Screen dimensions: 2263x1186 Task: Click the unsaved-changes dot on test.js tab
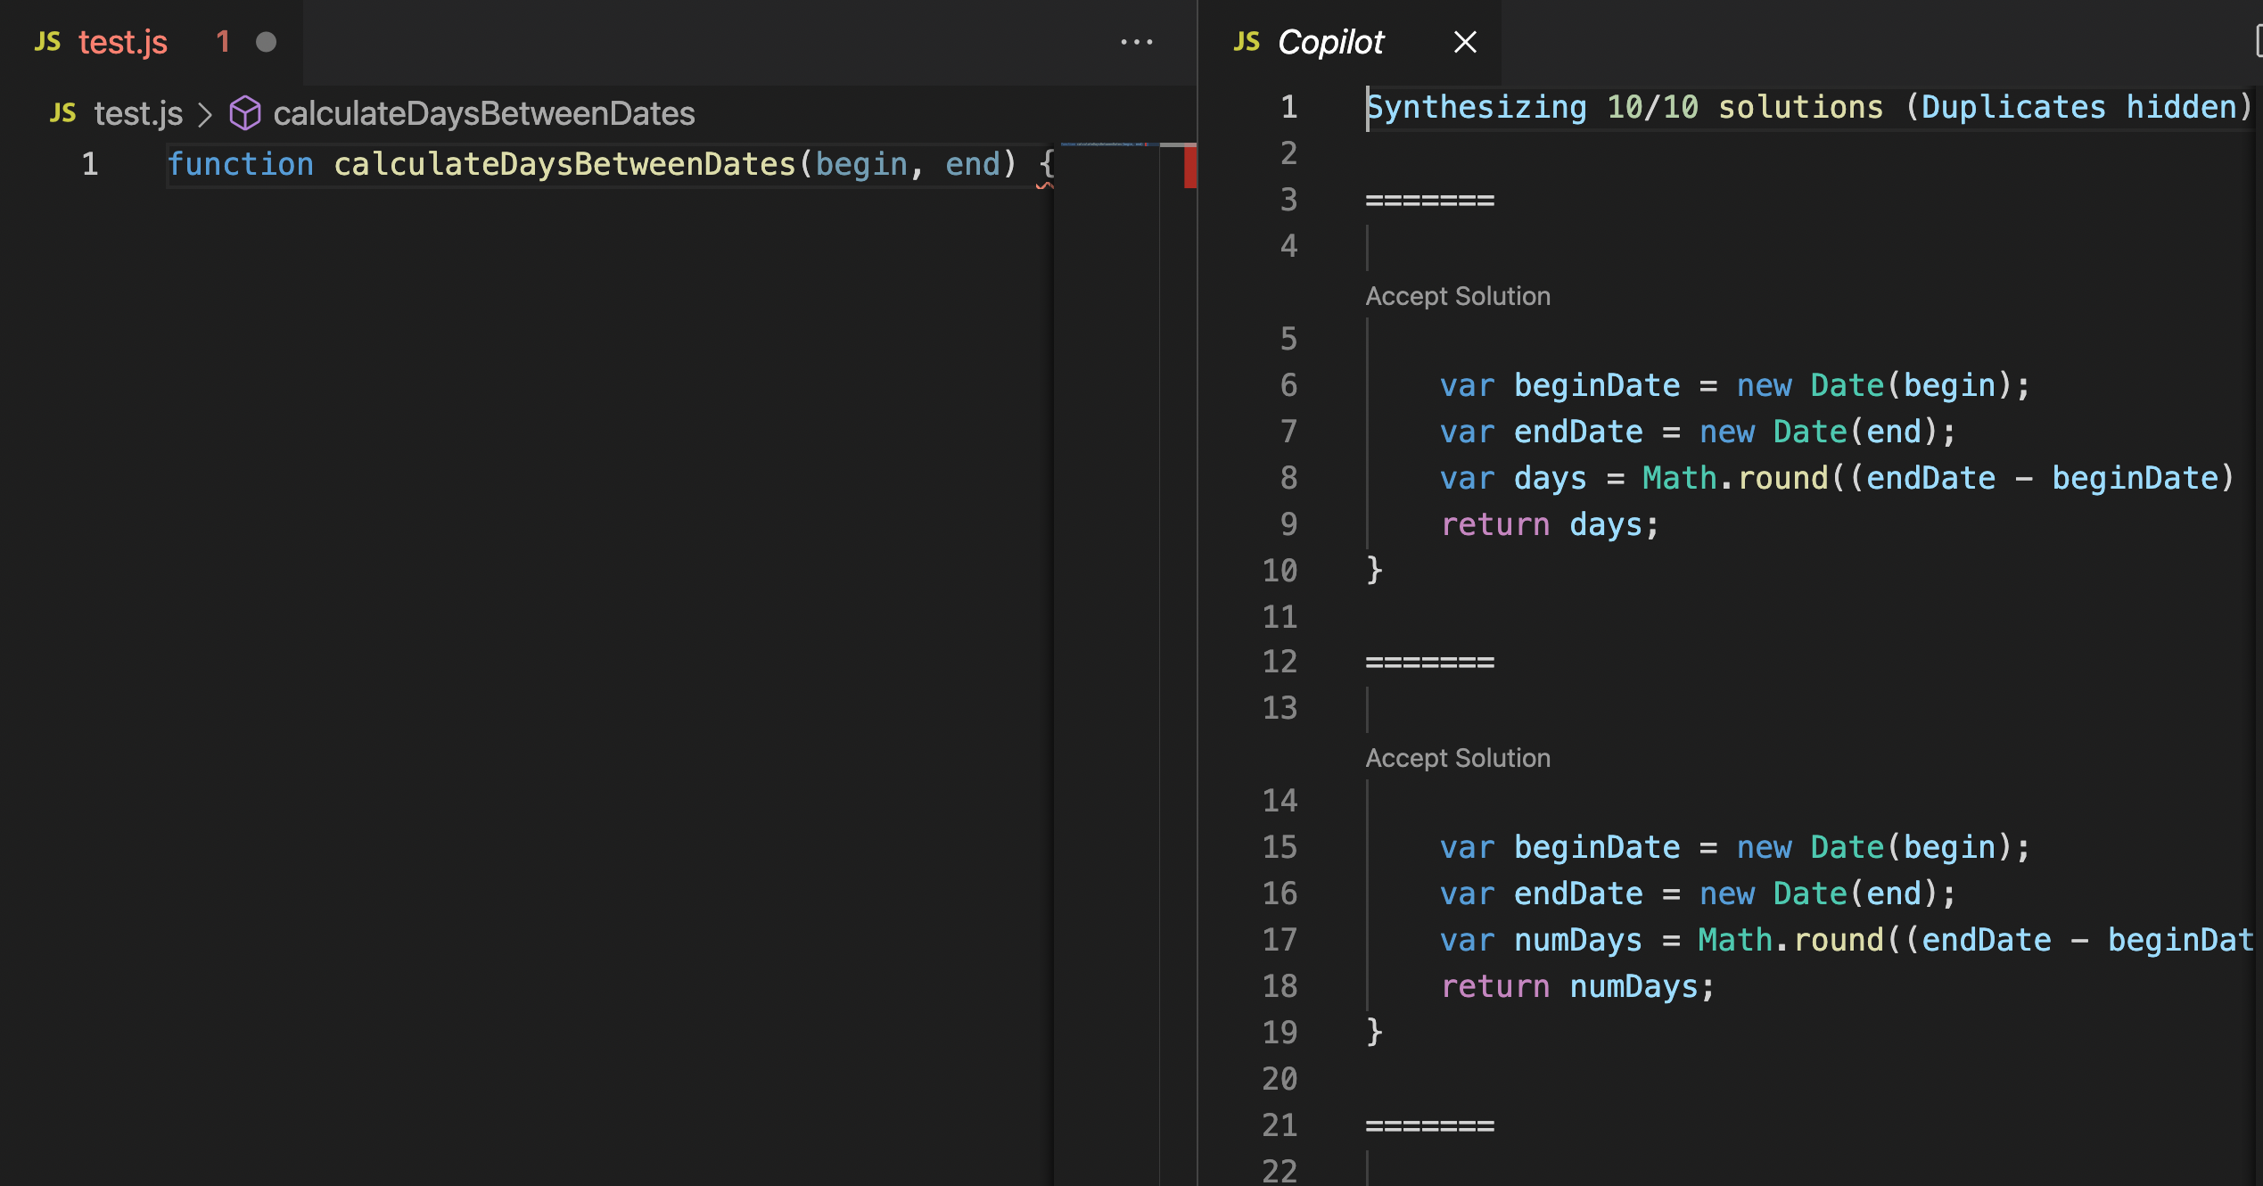266,42
